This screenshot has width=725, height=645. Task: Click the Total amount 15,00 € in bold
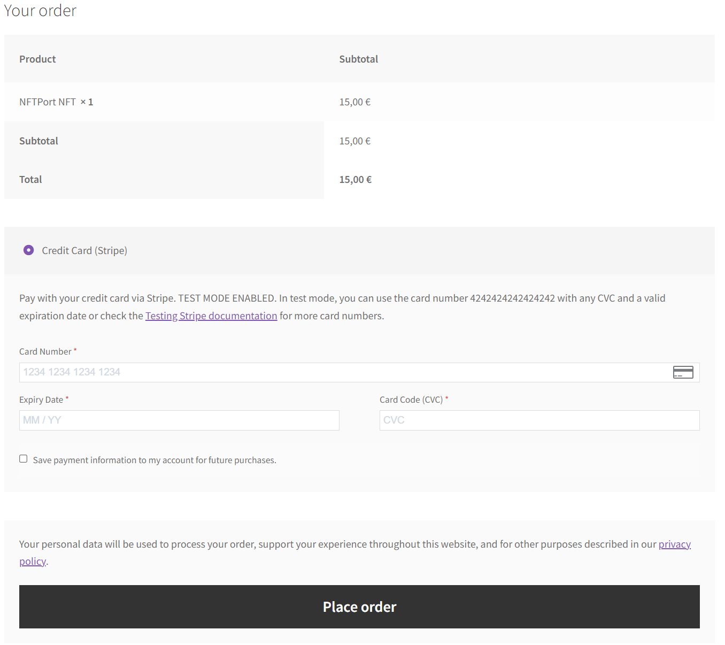pos(356,180)
